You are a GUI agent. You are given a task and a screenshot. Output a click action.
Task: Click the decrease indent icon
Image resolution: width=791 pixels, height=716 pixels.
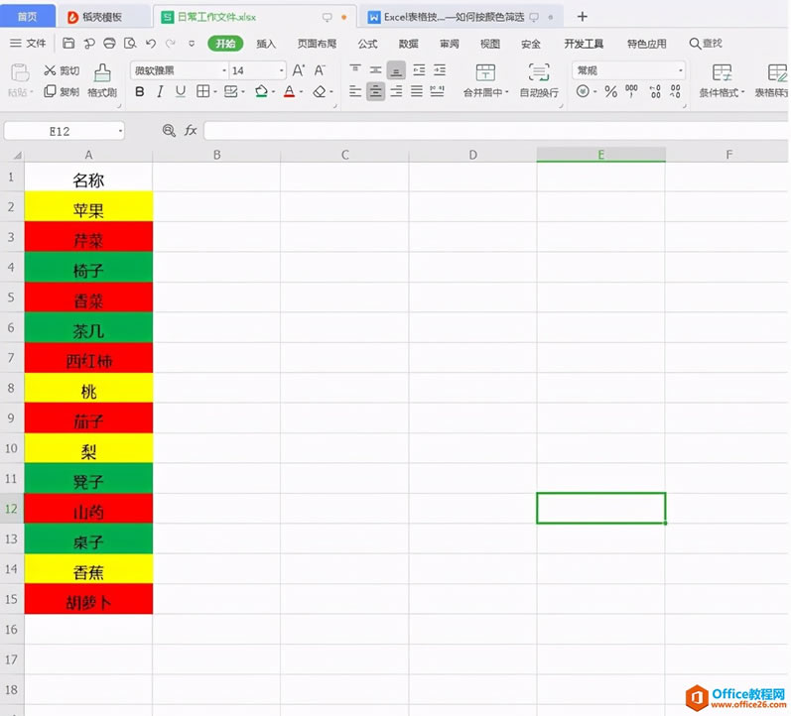(x=419, y=69)
